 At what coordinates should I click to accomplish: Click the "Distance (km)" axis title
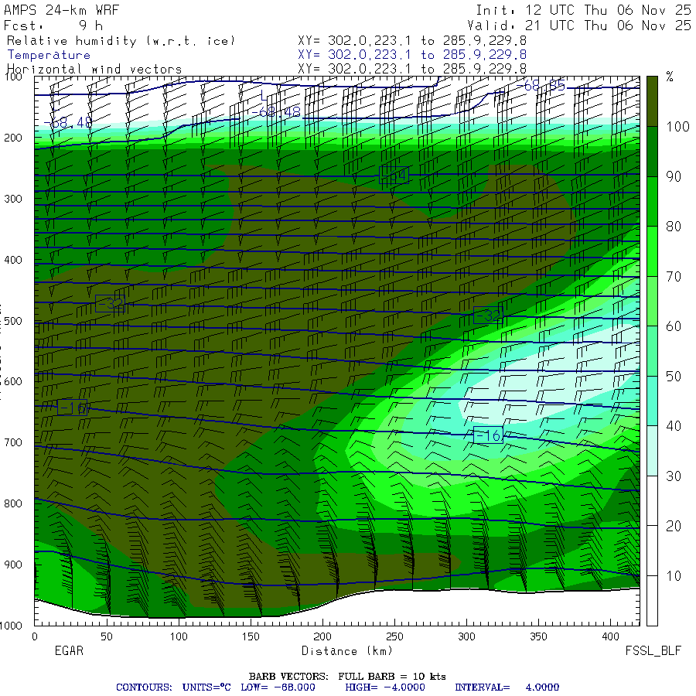coord(347,651)
